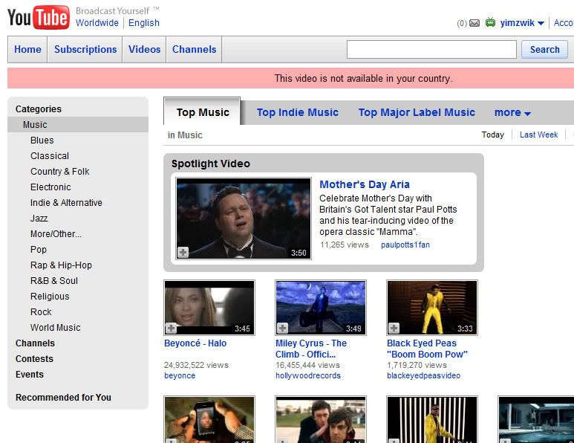This screenshot has width=574, height=443.
Task: Choose the Country & Folk subcategory
Action: coord(60,172)
